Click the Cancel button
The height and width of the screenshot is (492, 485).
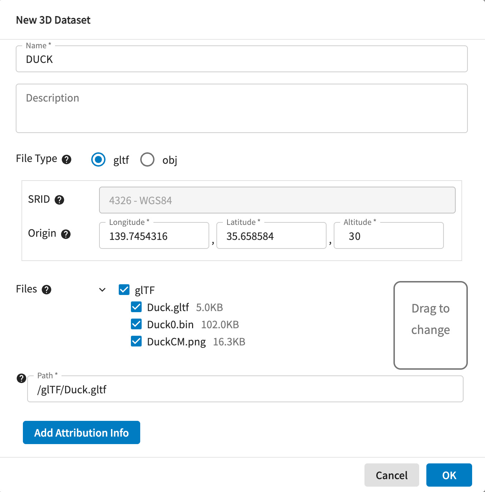click(x=391, y=475)
